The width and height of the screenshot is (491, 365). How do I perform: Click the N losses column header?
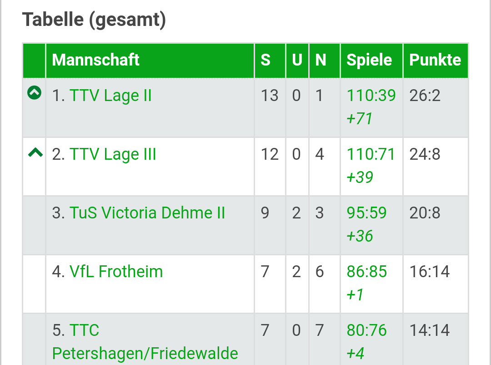321,60
